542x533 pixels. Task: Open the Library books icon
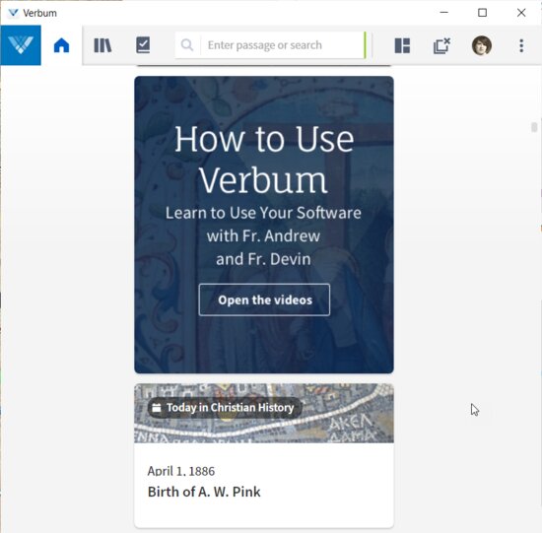[x=102, y=45]
